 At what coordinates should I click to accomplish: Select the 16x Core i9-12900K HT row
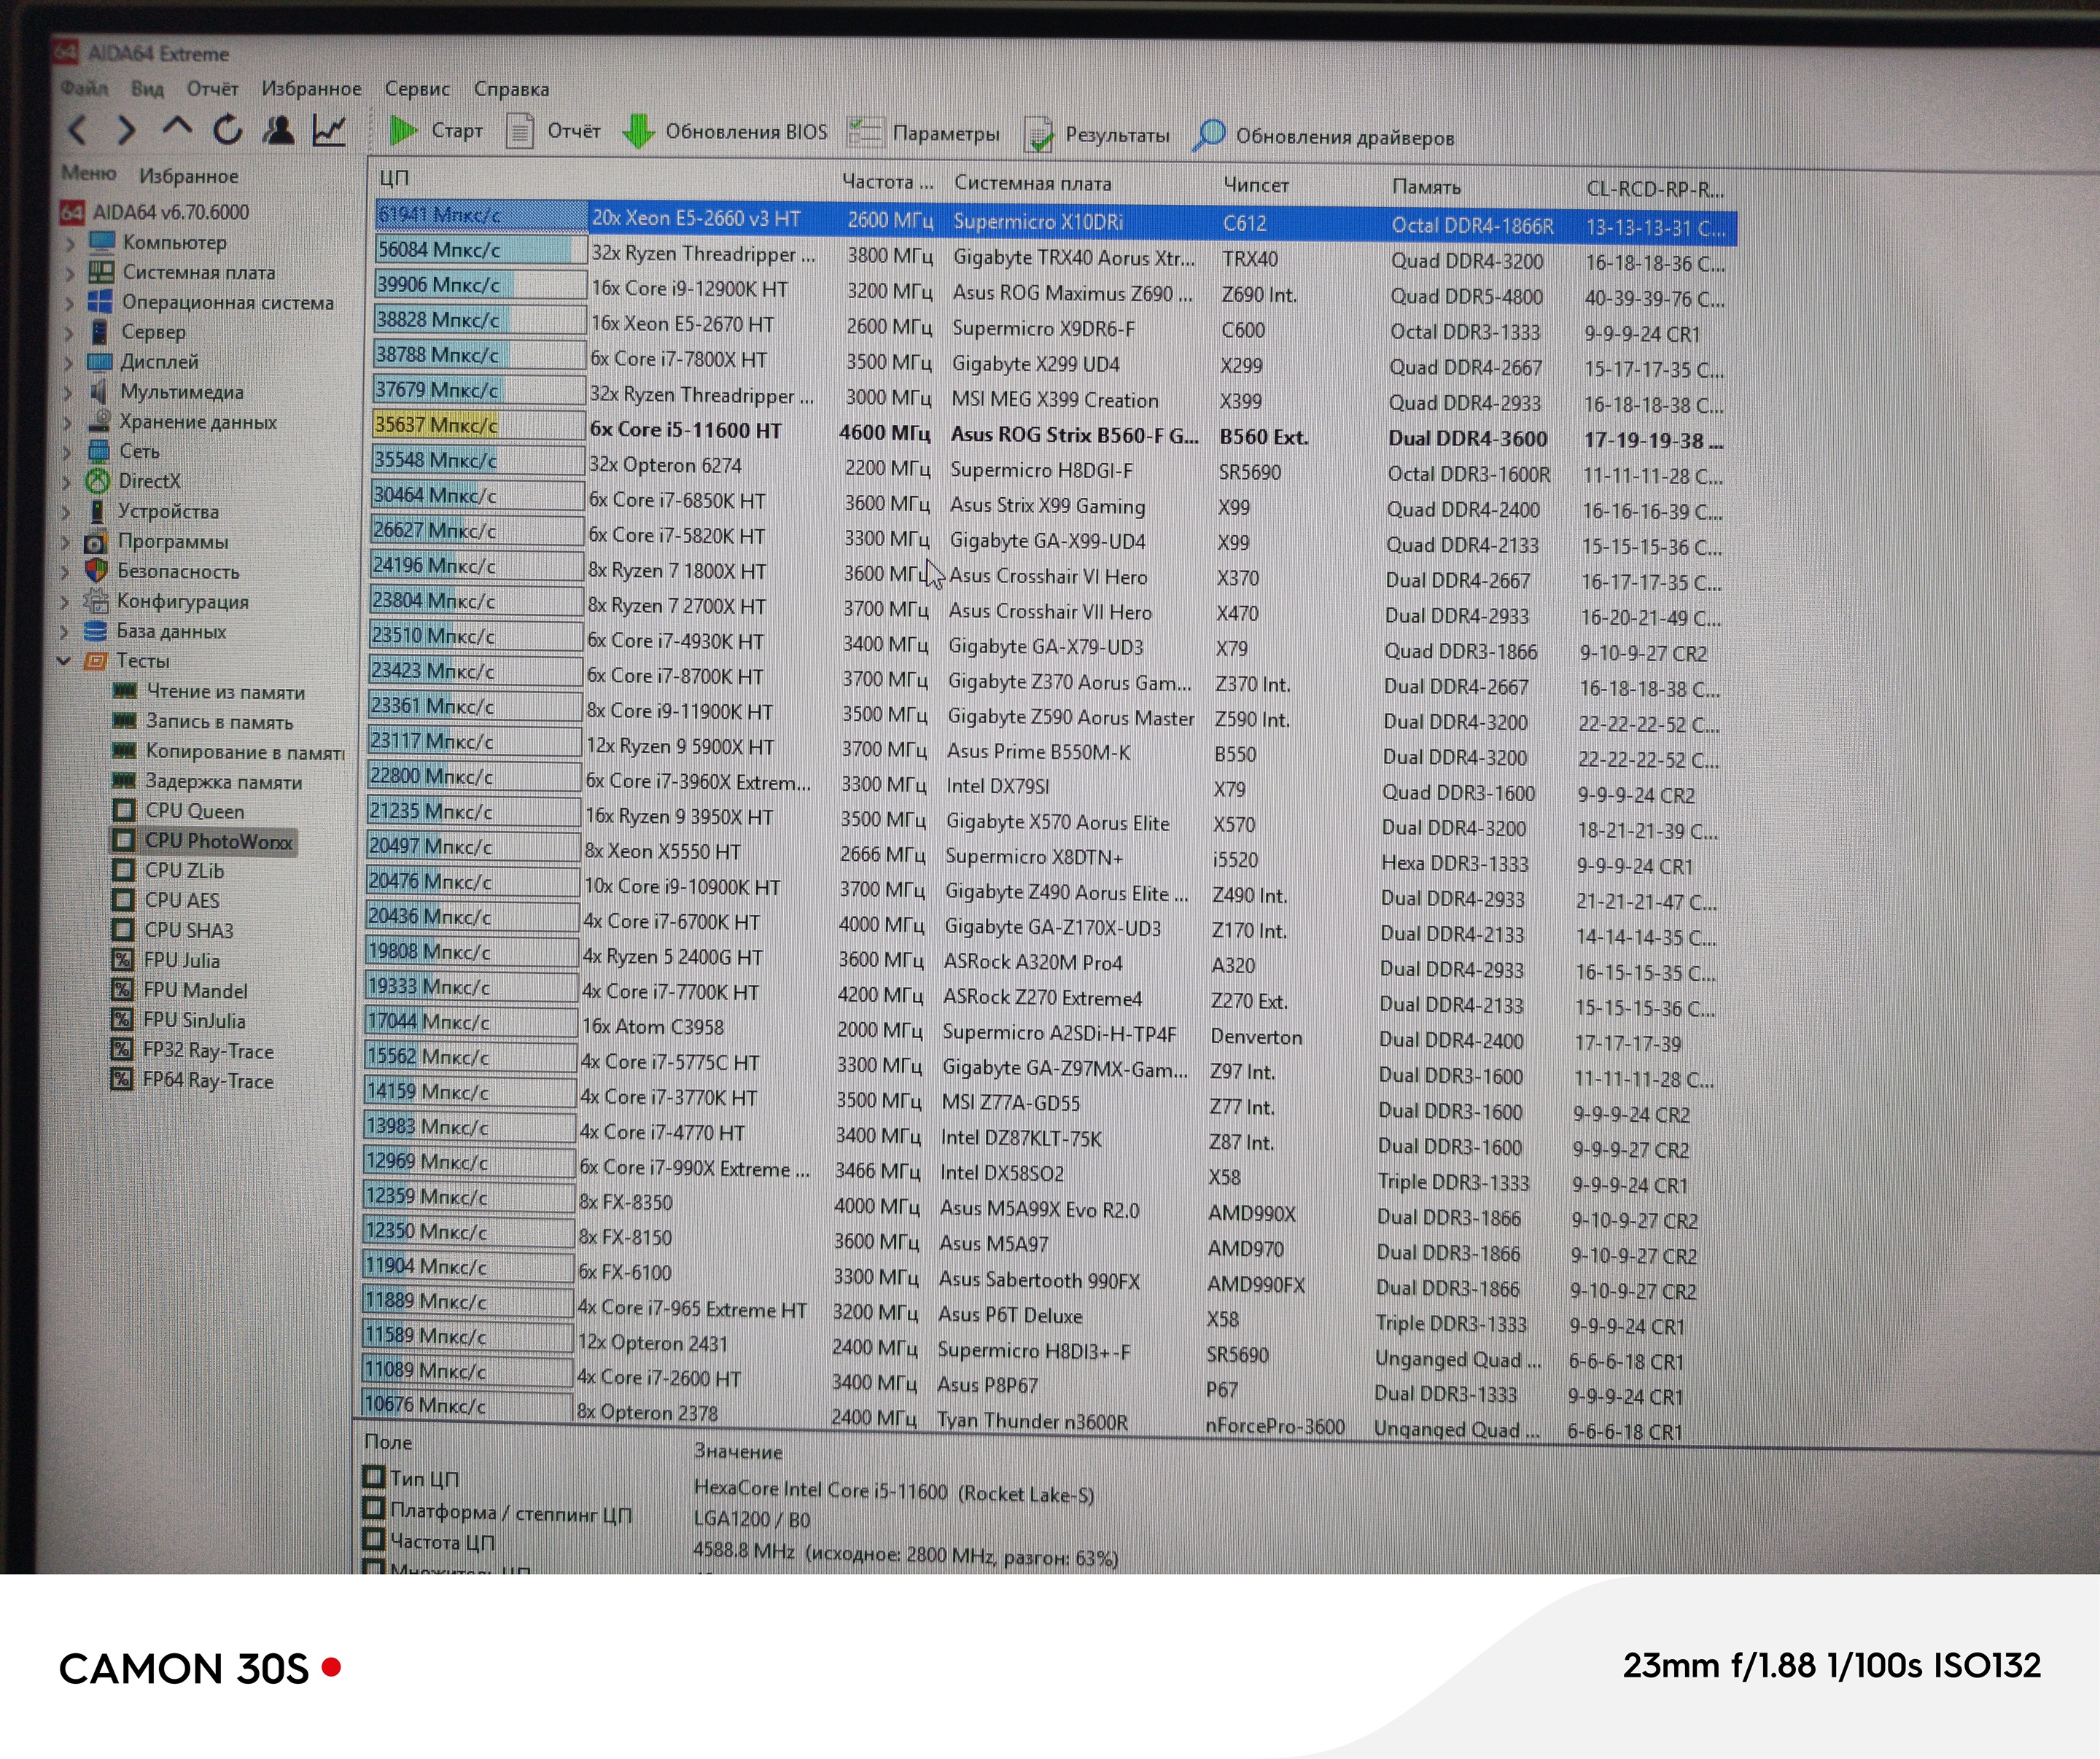[1050, 291]
